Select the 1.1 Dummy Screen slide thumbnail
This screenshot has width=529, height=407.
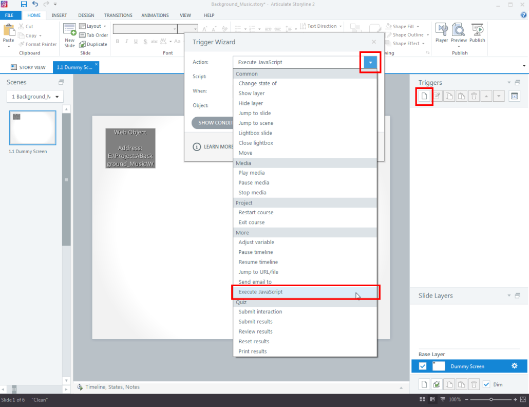[32, 127]
